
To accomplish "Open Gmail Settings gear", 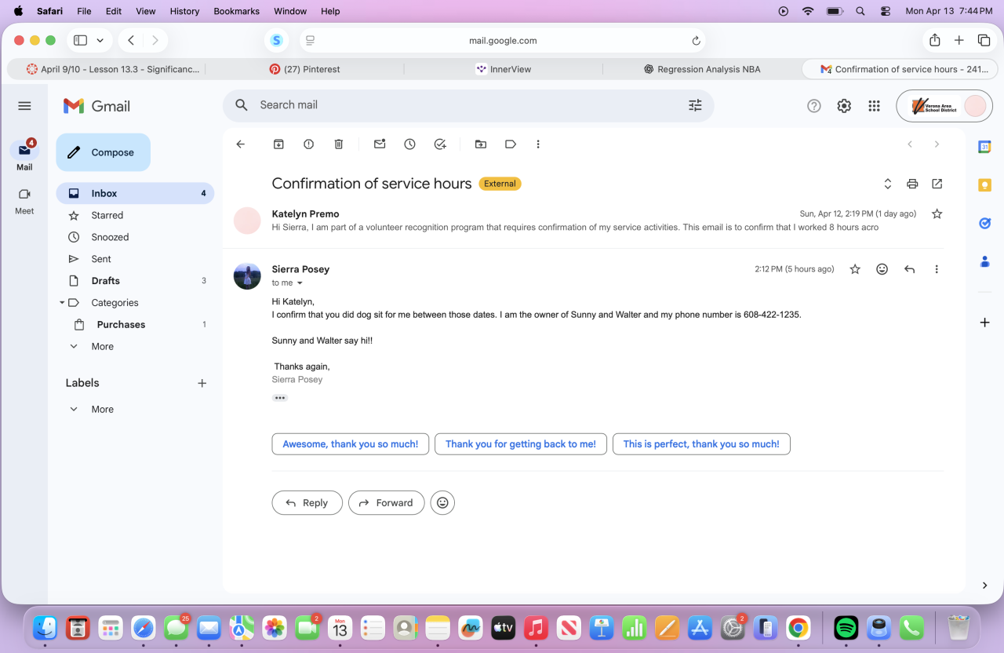I will (x=844, y=106).
